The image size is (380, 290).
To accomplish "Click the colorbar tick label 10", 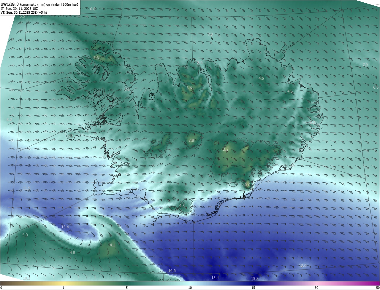I will (190, 288).
